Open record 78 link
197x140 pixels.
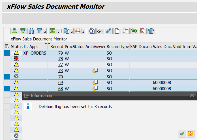[x=60, y=59]
